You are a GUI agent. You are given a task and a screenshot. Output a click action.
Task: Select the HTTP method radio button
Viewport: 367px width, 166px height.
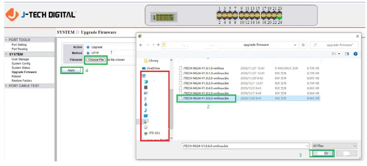(88, 53)
